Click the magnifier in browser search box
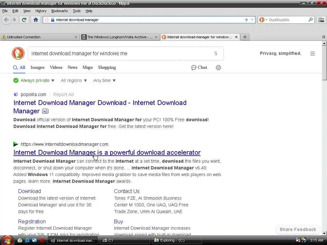 (x=310, y=20)
